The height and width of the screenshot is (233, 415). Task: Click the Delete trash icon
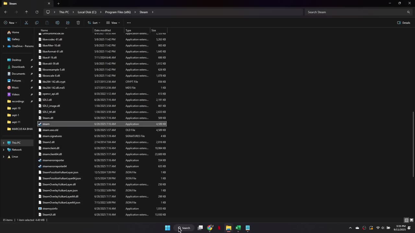78,23
